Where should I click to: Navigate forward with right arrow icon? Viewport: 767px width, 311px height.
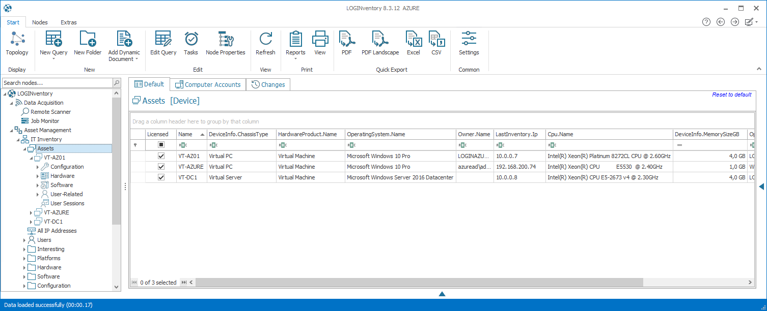[x=734, y=22]
